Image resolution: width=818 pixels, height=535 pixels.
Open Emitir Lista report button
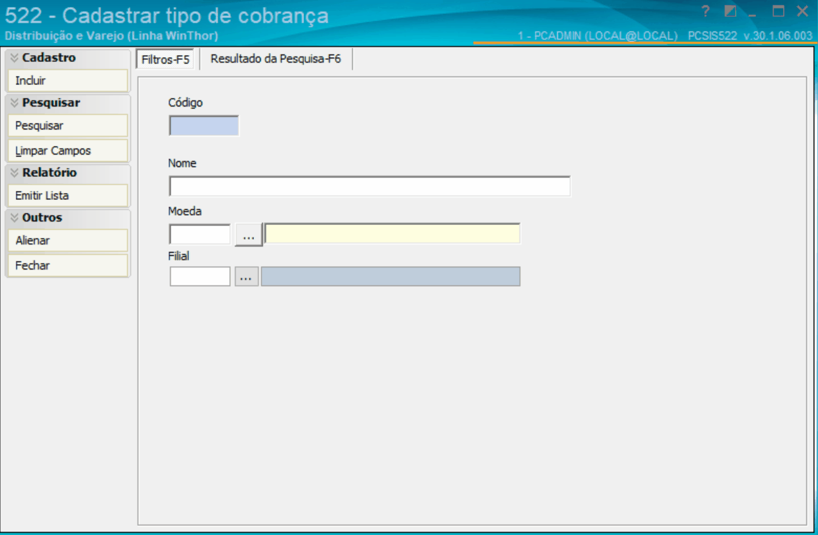point(68,195)
